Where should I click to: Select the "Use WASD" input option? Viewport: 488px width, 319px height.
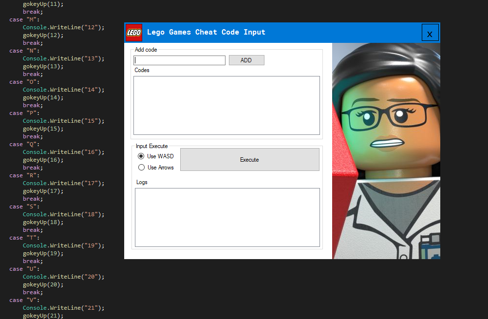point(141,156)
